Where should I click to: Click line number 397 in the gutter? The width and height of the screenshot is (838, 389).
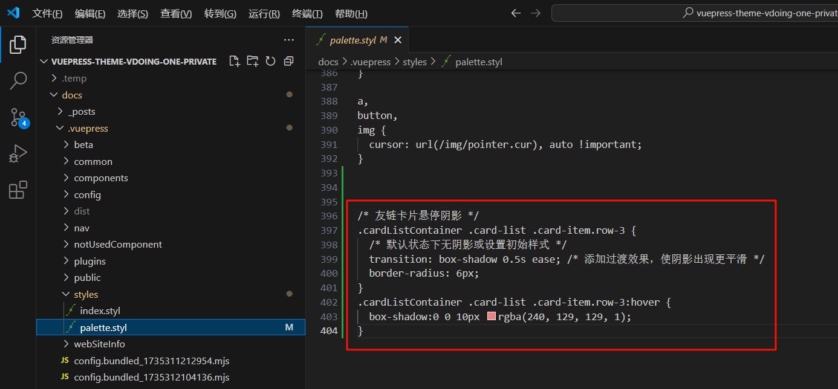pos(330,231)
